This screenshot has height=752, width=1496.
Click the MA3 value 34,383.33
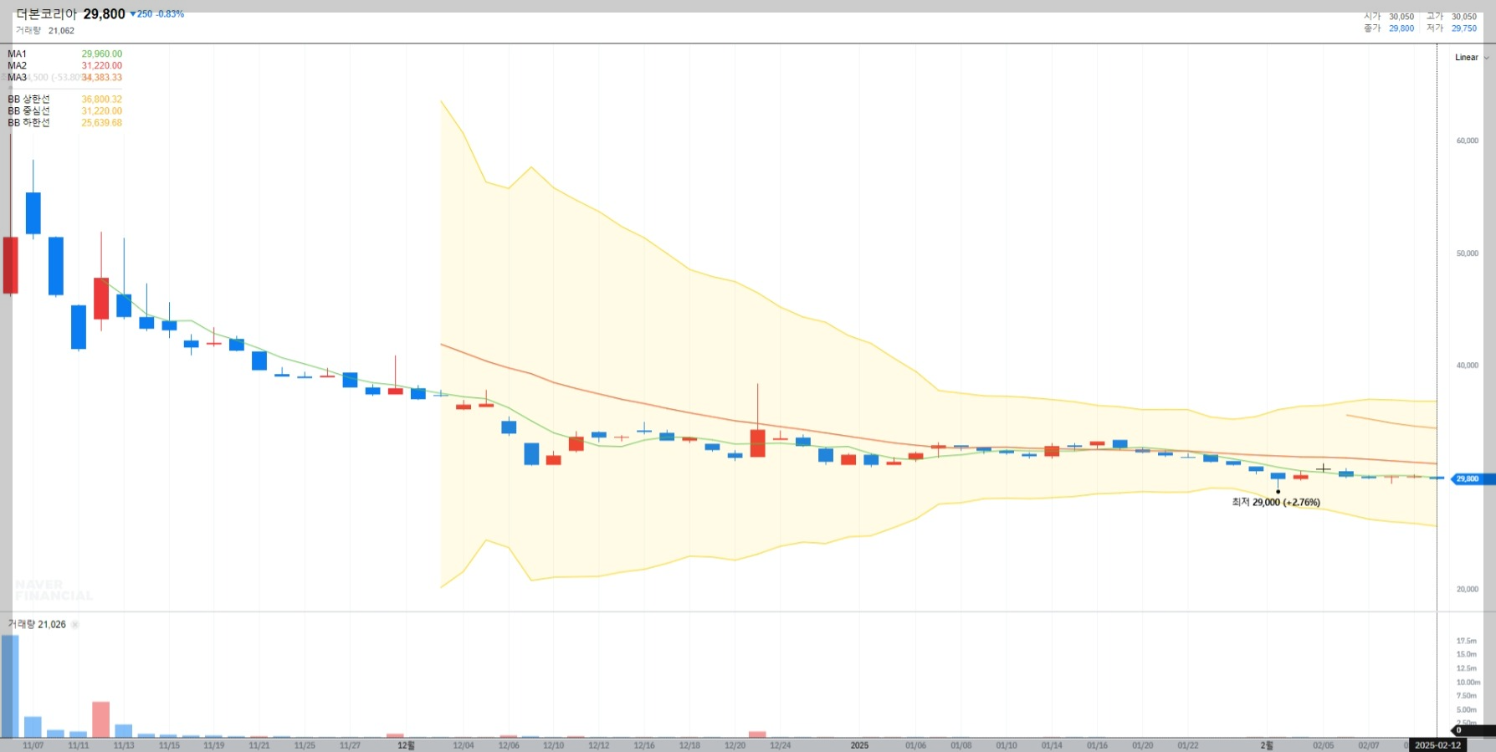[x=101, y=78]
